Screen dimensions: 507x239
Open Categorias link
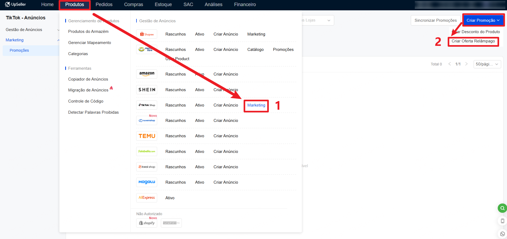tap(78, 54)
